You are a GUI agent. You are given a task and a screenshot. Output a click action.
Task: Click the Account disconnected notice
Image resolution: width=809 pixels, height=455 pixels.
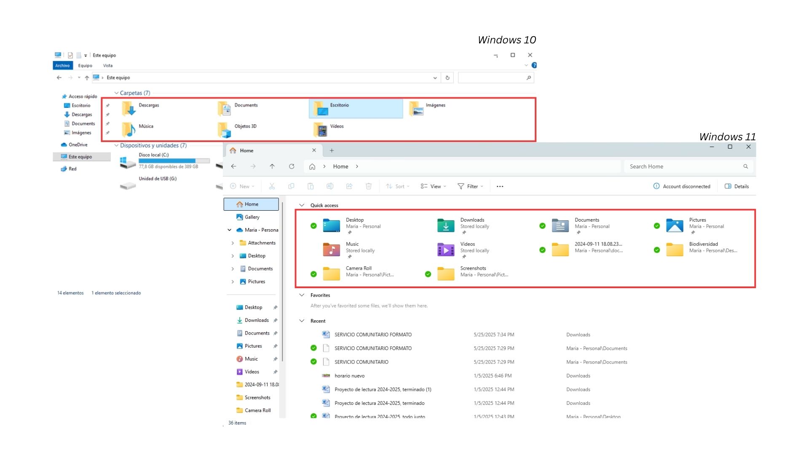coord(682,186)
